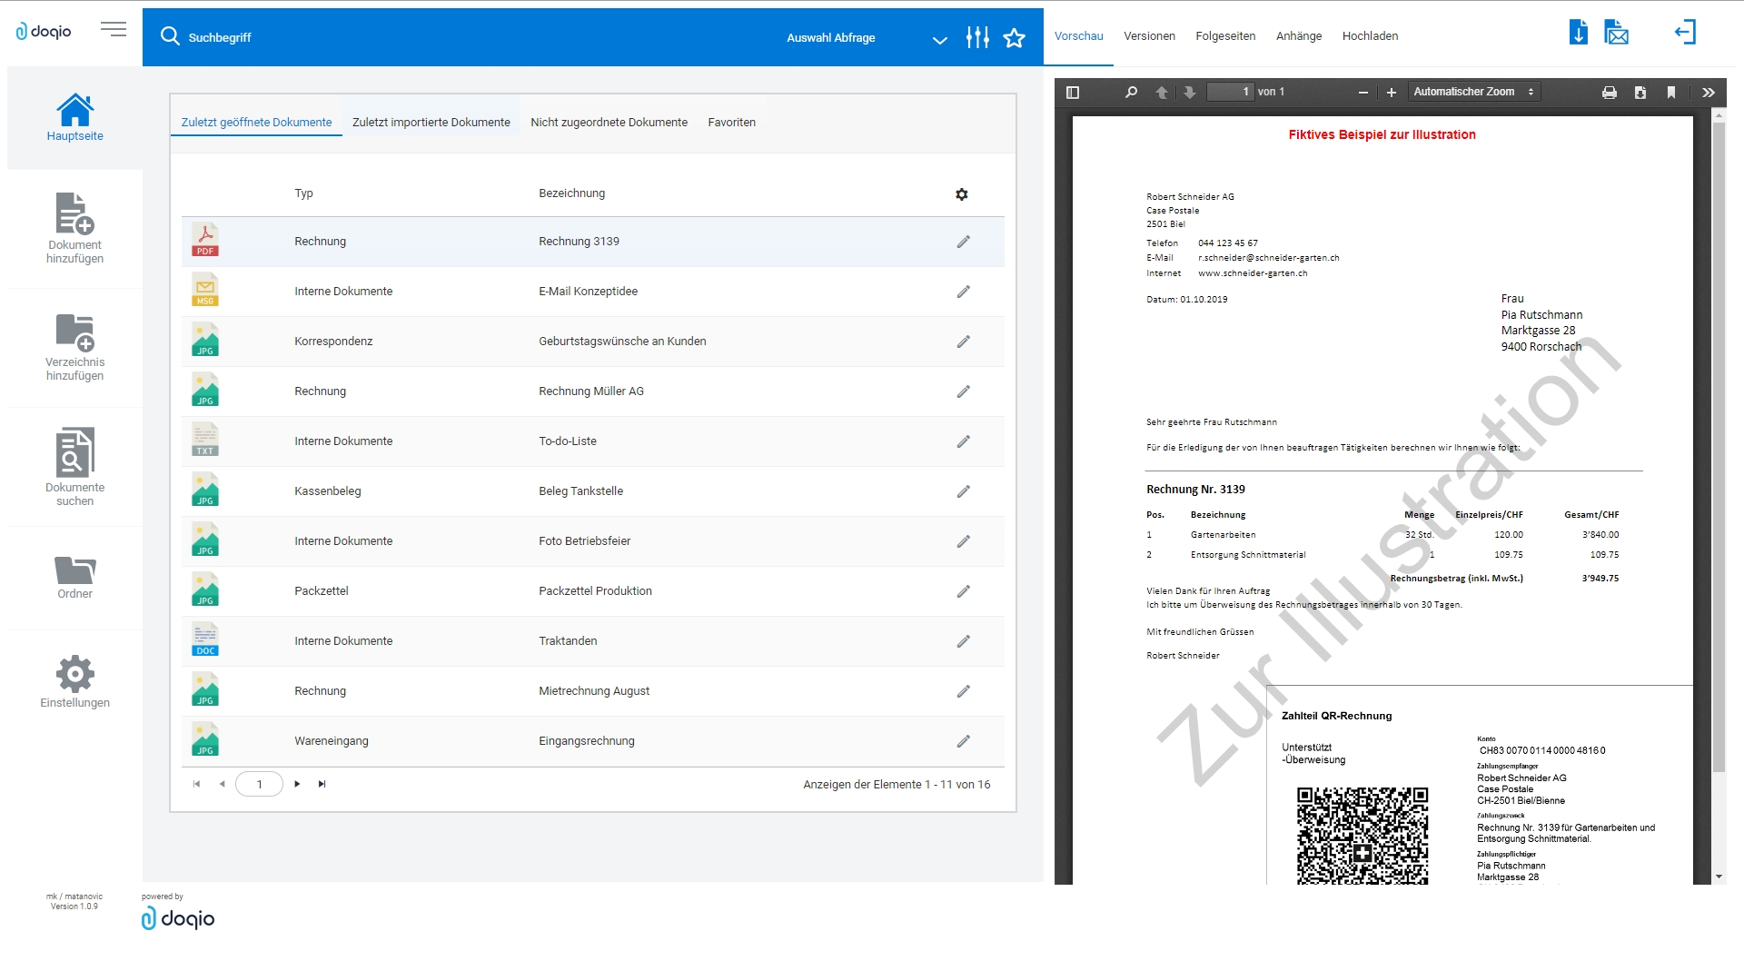1744x961 pixels.
Task: Click the favorites star icon in search bar
Action: 1014,37
